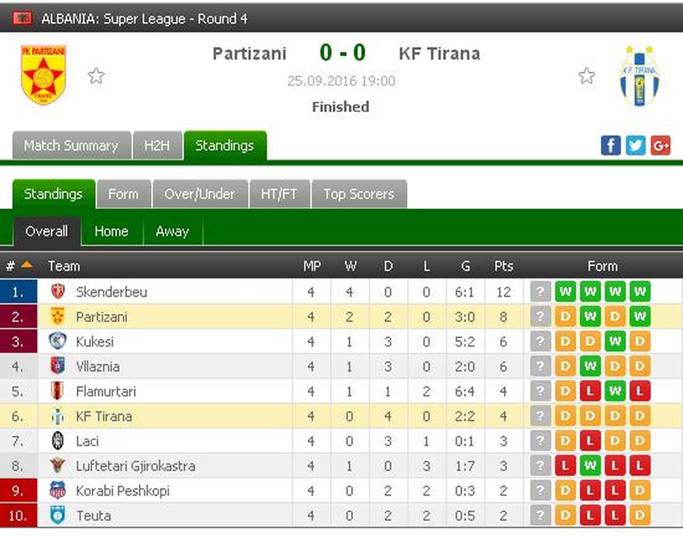This screenshot has width=683, height=538.
Task: Share match on Facebook icon
Action: click(x=611, y=145)
